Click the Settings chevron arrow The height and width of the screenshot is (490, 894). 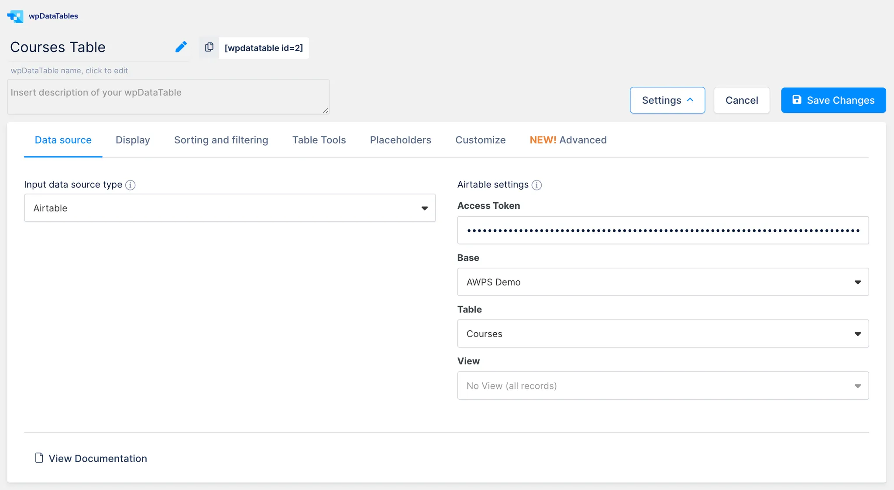click(x=690, y=100)
